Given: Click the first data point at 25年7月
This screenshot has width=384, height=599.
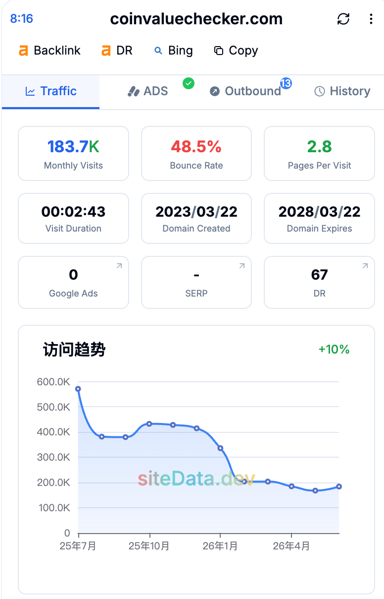Looking at the screenshot, I should click(78, 389).
